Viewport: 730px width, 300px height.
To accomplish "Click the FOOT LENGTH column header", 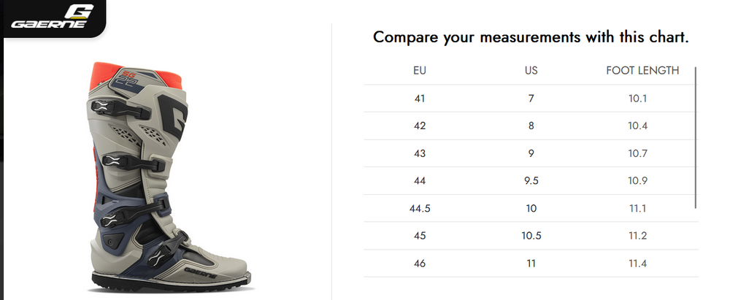I will pos(642,71).
